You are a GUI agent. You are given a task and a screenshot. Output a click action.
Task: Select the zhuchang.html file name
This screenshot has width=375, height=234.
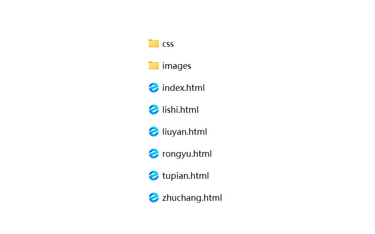tap(192, 198)
